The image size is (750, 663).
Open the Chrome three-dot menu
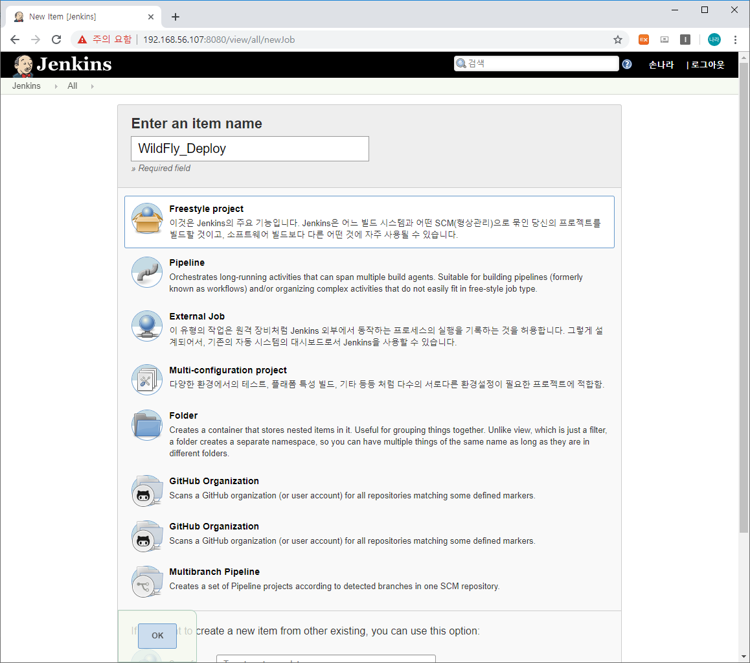click(x=735, y=40)
